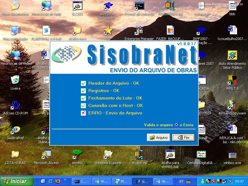Screen dimensions: 248x186
Task: Click the green Messenger buddy tray icon
Action: [x=202, y=181]
